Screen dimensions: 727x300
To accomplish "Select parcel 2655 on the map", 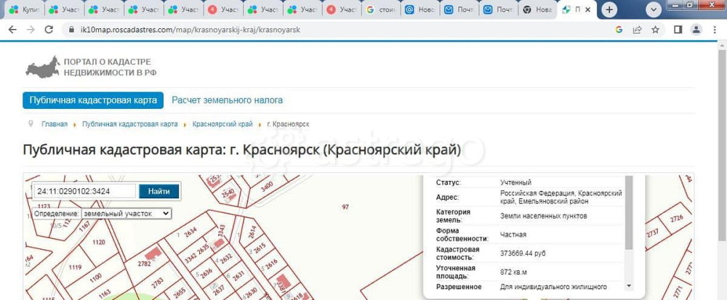I will 179,292.
